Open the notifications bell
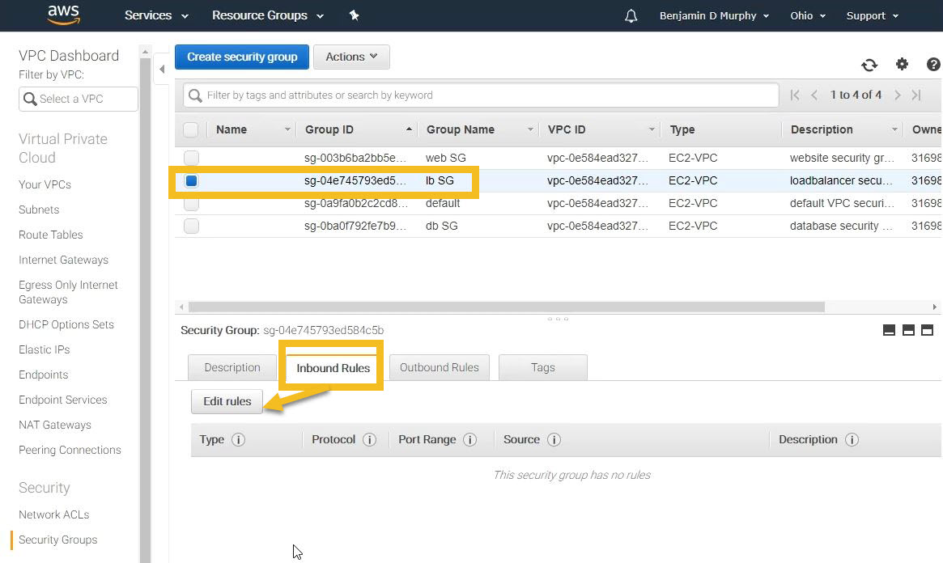943x563 pixels. coord(631,15)
